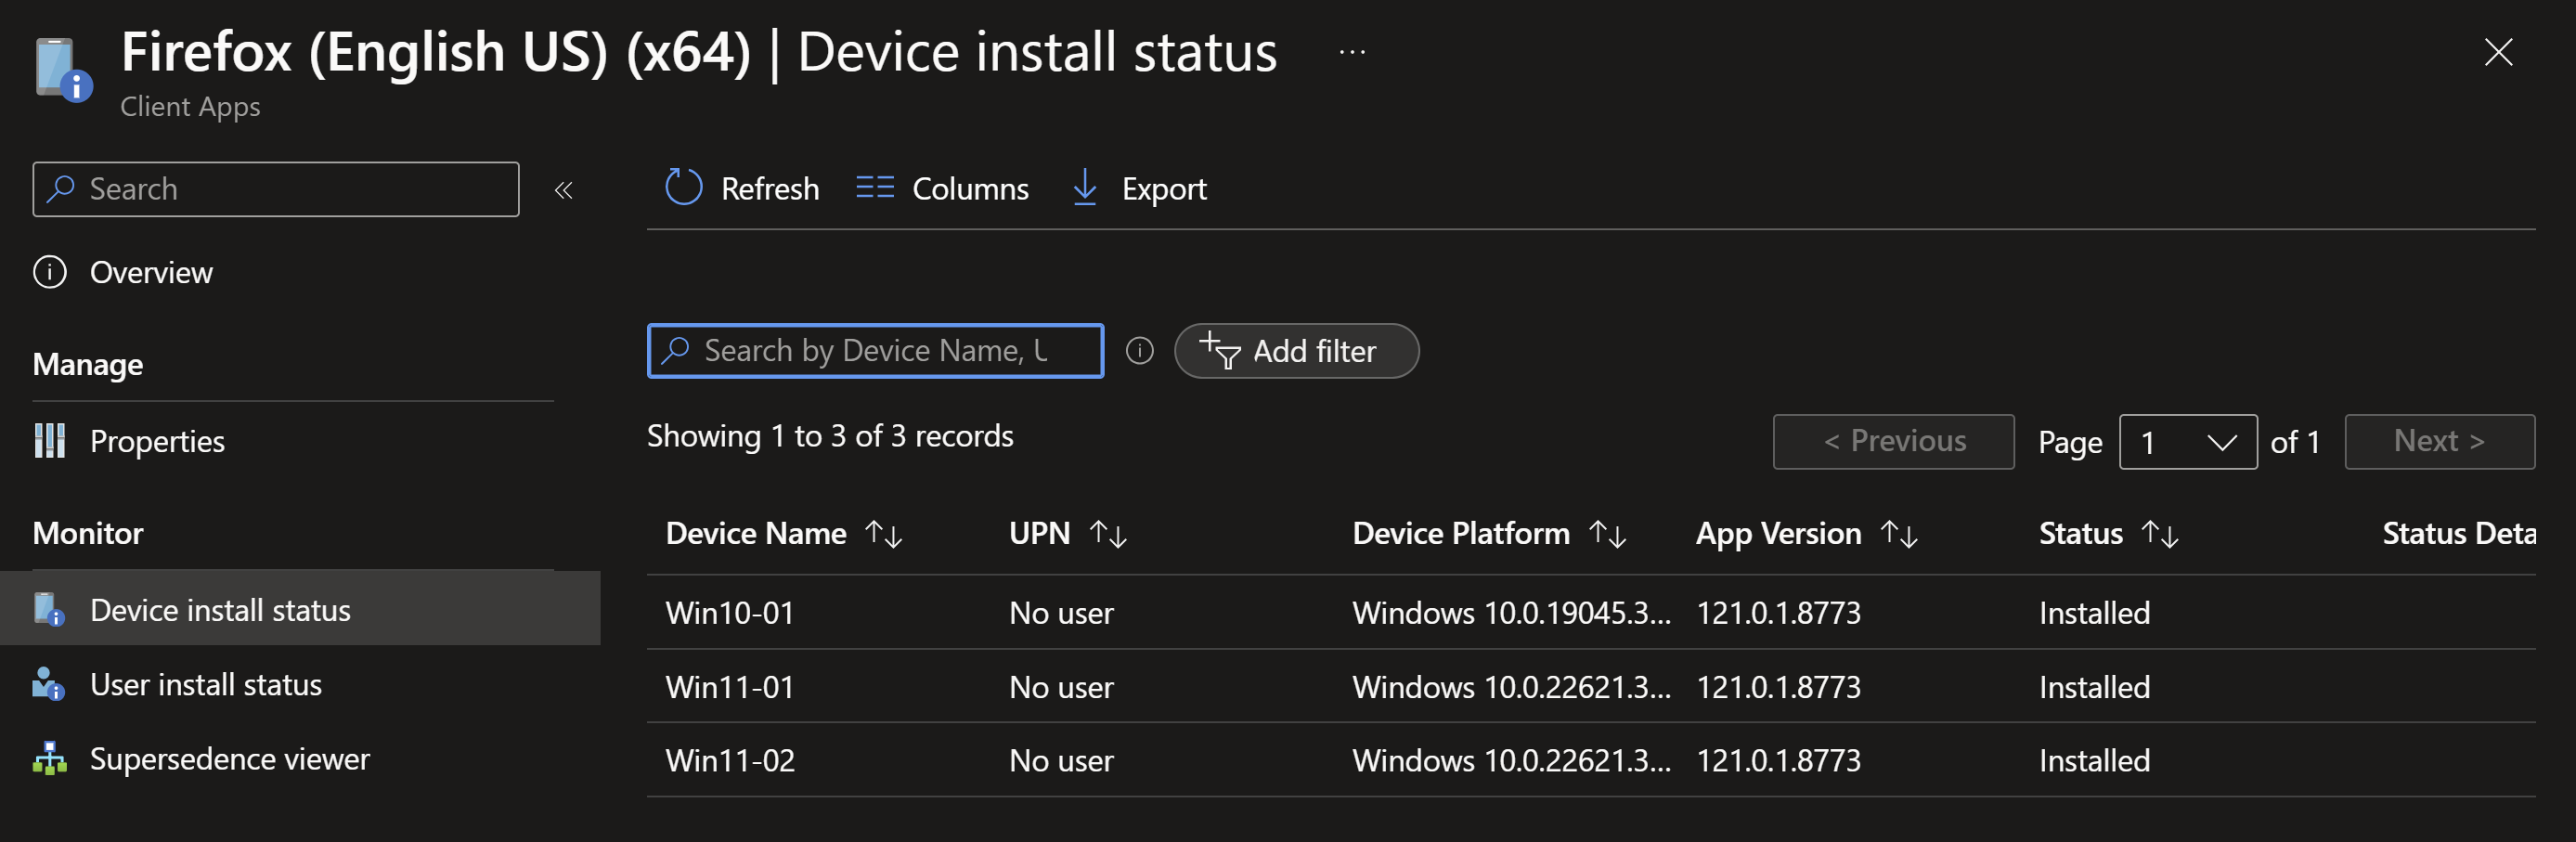Viewport: 2576px width, 842px height.
Task: Sort by App Version column arrows
Action: pos(1899,533)
